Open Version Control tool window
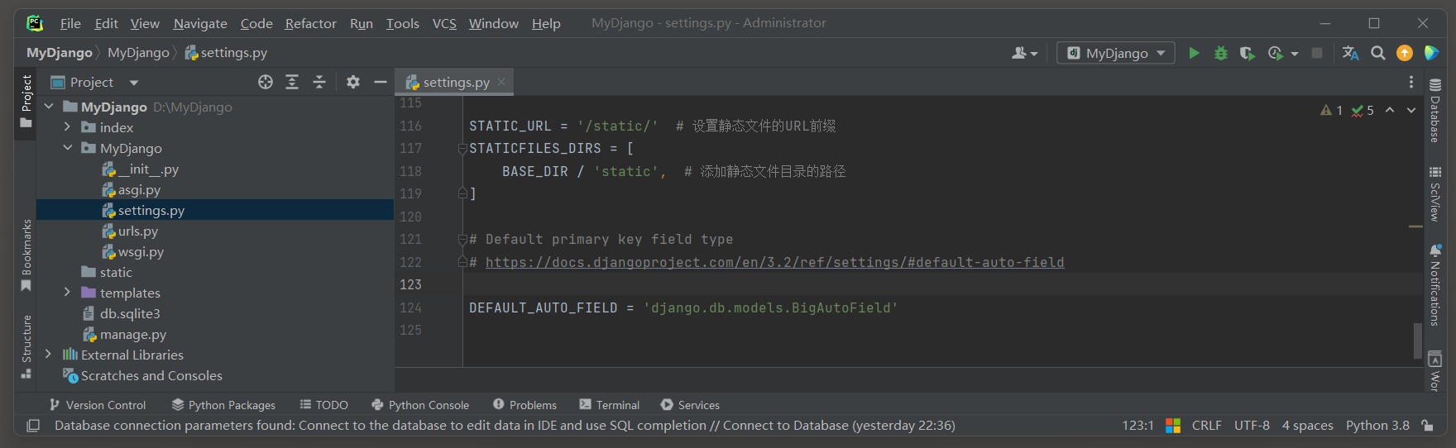1456x448 pixels. click(98, 405)
